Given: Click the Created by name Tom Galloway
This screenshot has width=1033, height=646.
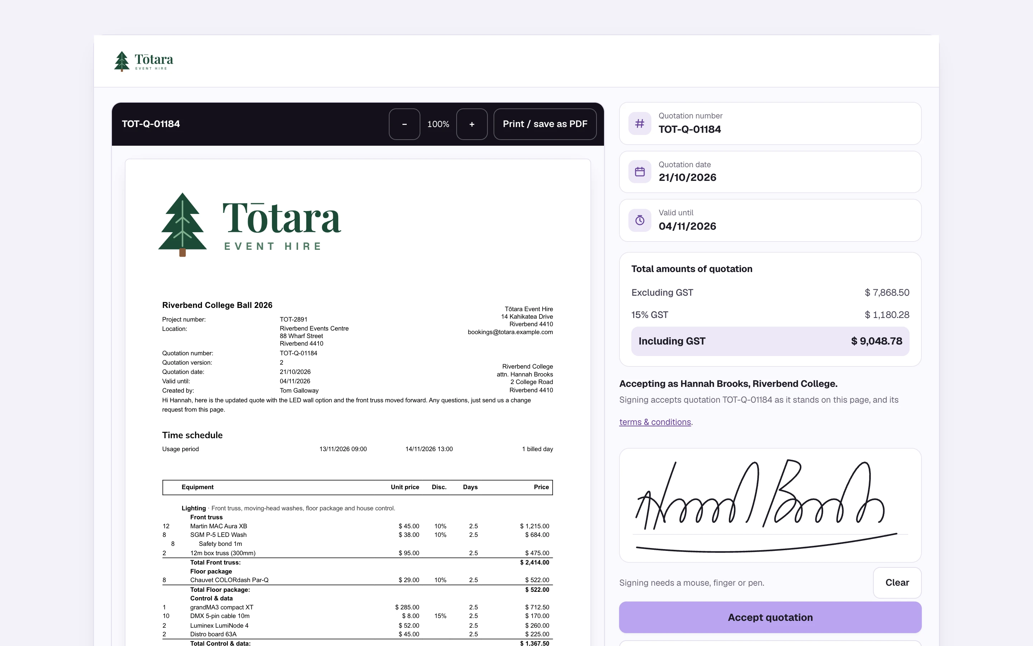Looking at the screenshot, I should coord(299,390).
